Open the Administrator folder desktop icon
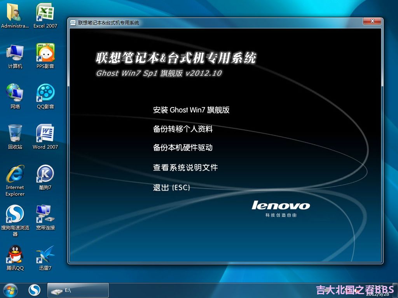This screenshot has height=298, width=398. tap(15, 16)
